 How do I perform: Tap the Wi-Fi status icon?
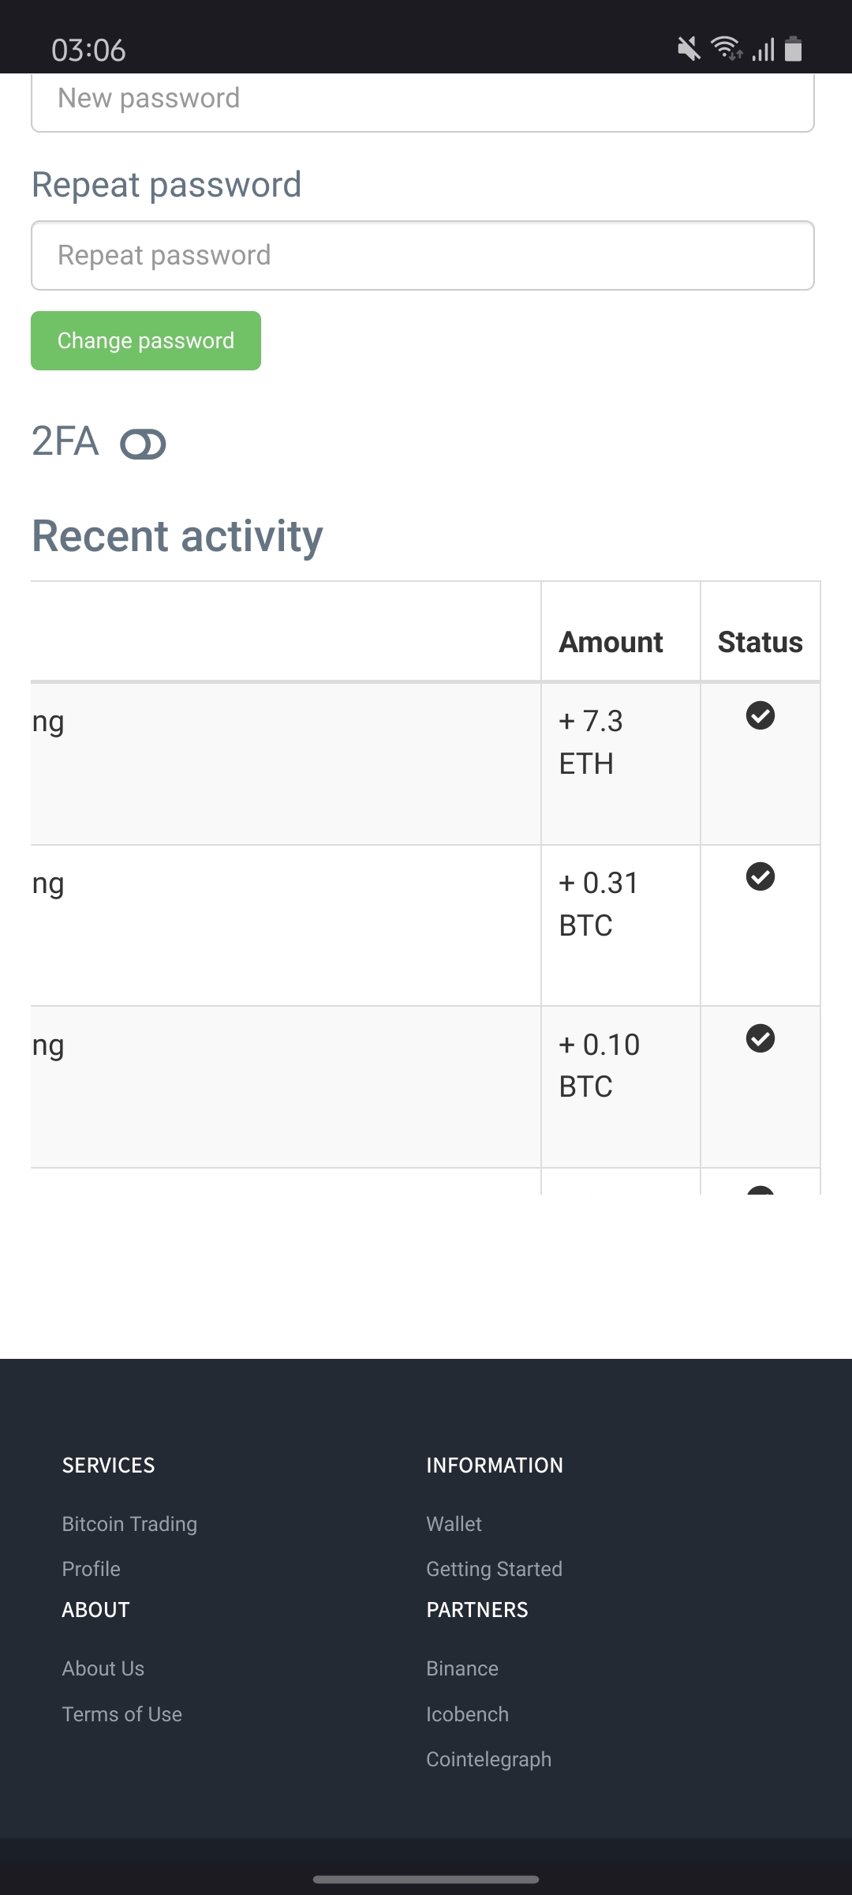click(x=727, y=49)
